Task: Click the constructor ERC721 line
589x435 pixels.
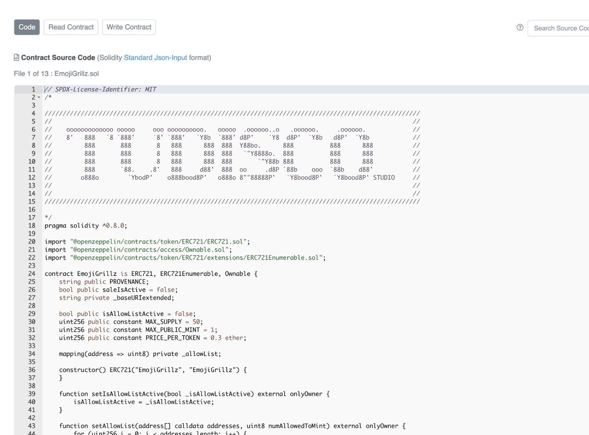Action: pos(153,370)
